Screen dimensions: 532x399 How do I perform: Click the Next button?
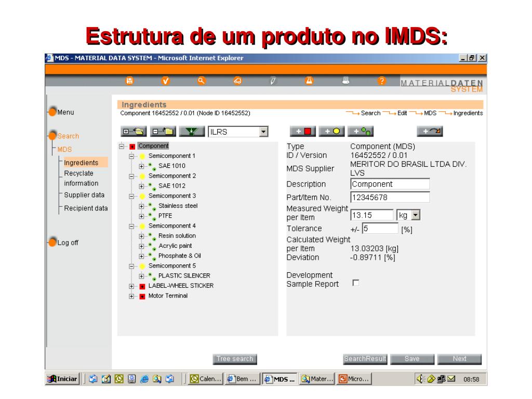pos(459,359)
